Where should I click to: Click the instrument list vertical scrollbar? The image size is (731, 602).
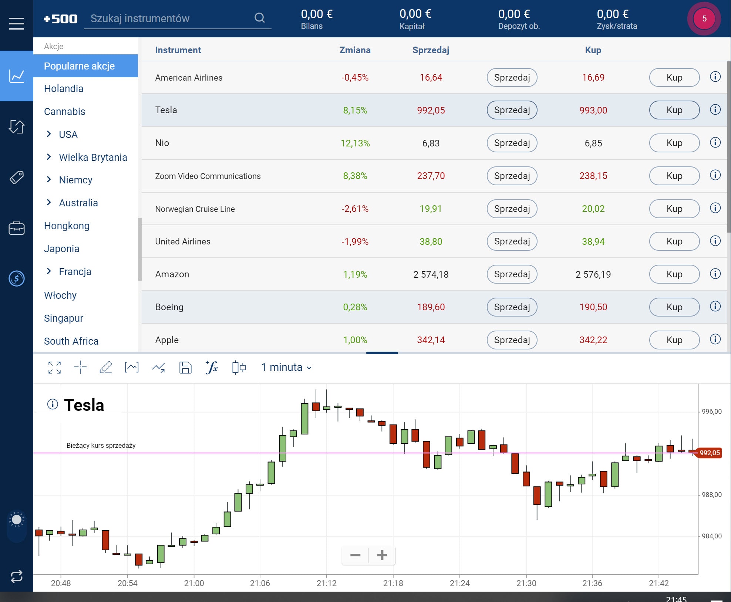coord(729,147)
